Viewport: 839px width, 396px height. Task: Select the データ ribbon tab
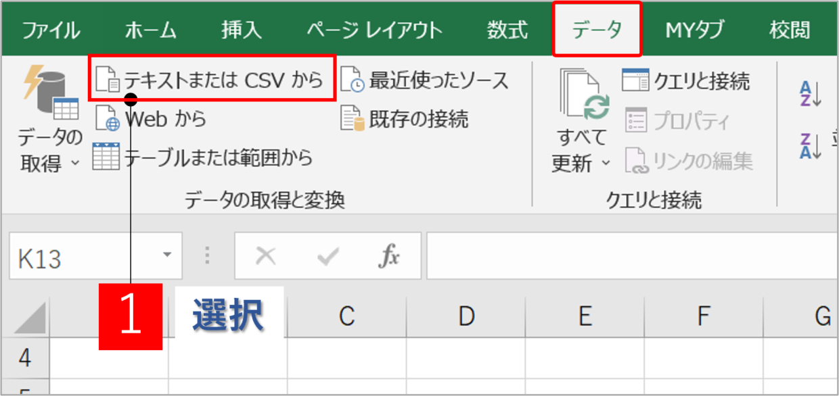click(597, 30)
